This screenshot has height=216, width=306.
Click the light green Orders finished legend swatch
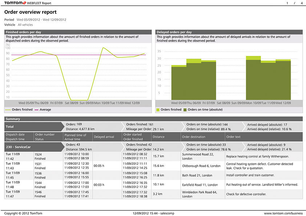click(x=158, y=109)
